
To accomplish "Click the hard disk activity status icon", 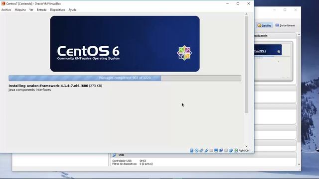I will (191, 150).
